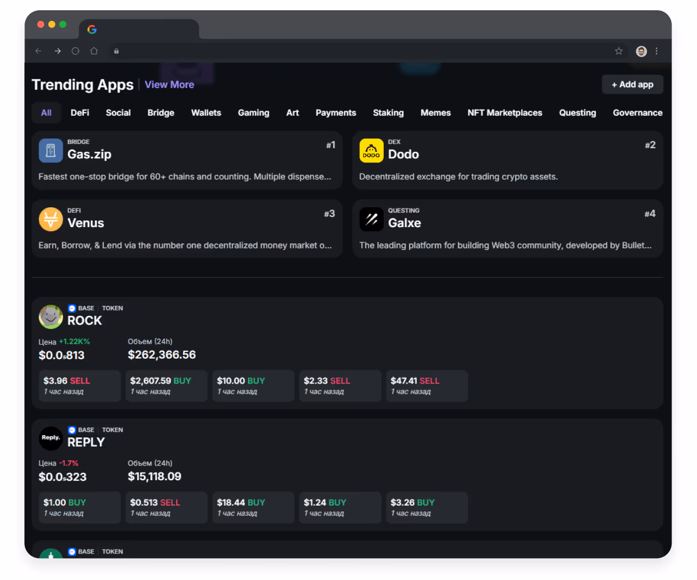This screenshot has width=697, height=580.
Task: Open the Gas.zip app title
Action: coord(89,154)
